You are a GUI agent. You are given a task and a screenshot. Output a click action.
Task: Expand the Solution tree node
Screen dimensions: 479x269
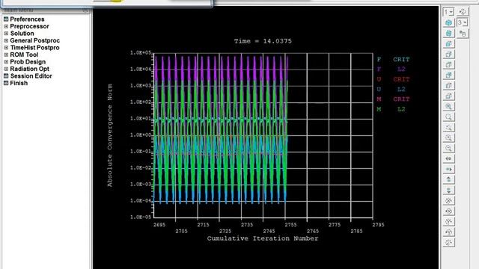point(6,33)
